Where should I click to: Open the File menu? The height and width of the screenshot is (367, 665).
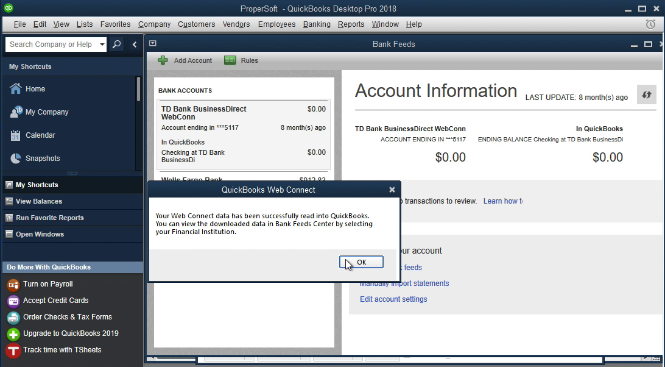click(19, 24)
